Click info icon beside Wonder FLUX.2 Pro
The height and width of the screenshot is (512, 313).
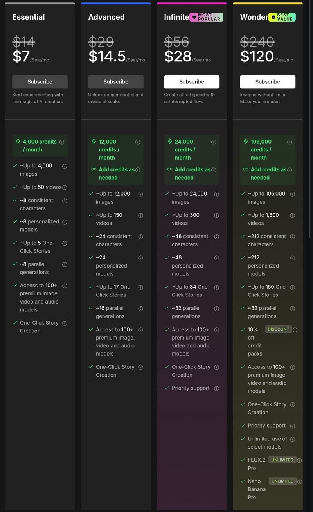299,460
